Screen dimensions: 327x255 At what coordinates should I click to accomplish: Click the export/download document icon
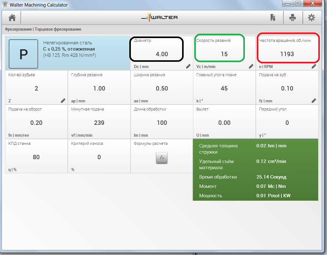[273, 18]
